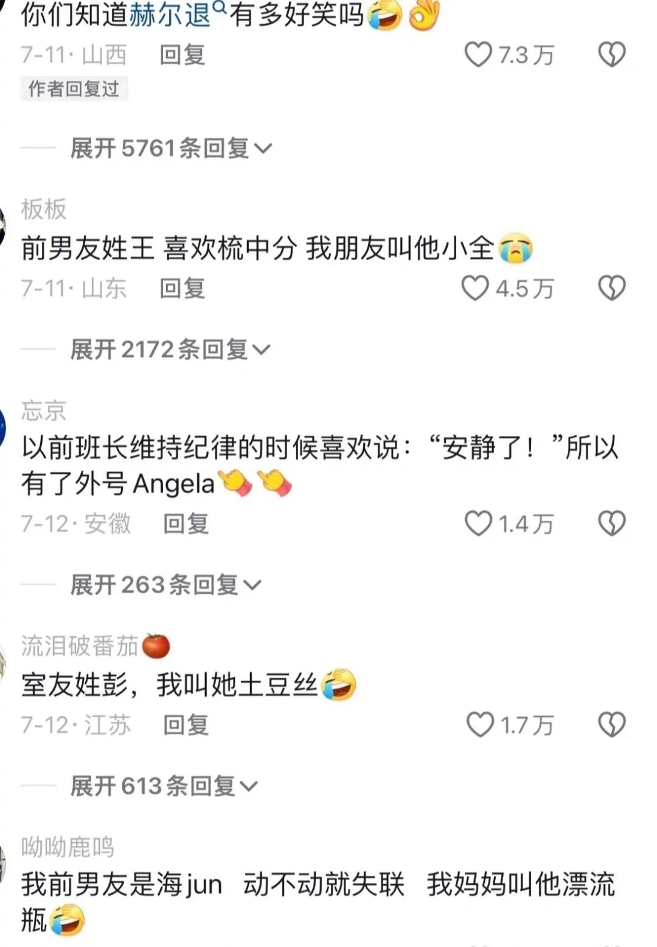
Task: Reply to the 山西 comment
Action: [182, 55]
